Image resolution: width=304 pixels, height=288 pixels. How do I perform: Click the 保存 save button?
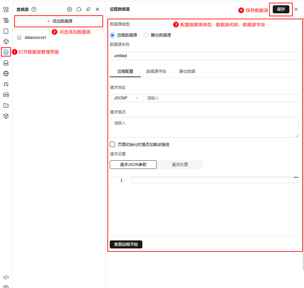281,9
